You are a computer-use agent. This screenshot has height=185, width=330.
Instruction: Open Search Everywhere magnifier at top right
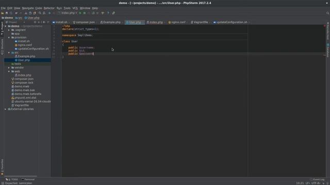click(328, 13)
